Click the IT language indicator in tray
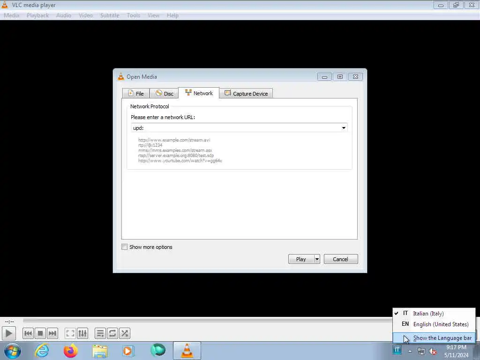This screenshot has height=360, width=480. click(397, 350)
